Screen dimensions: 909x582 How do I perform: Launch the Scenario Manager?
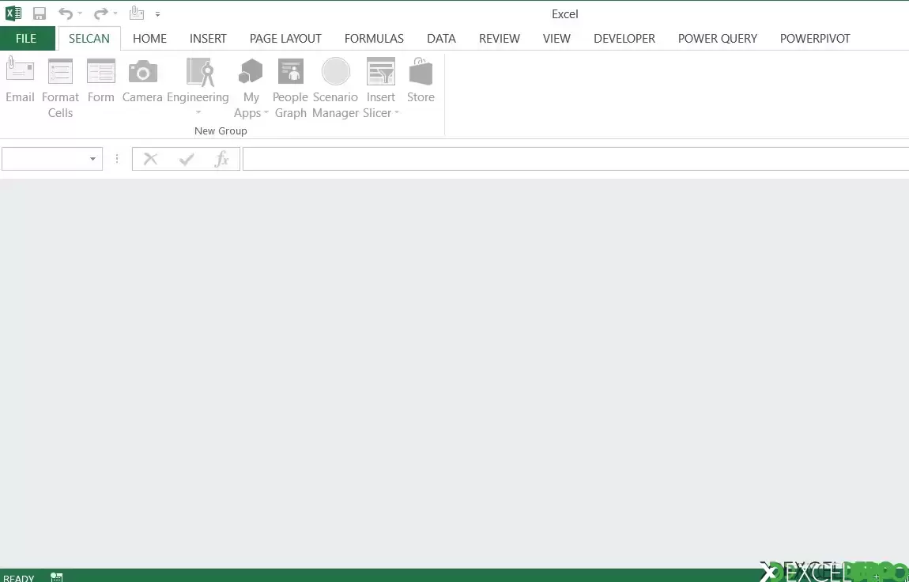pyautogui.click(x=335, y=88)
